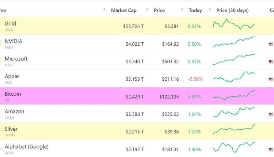View Gold 30-day price sparkline chart
The height and width of the screenshot is (157, 274).
(x=234, y=25)
